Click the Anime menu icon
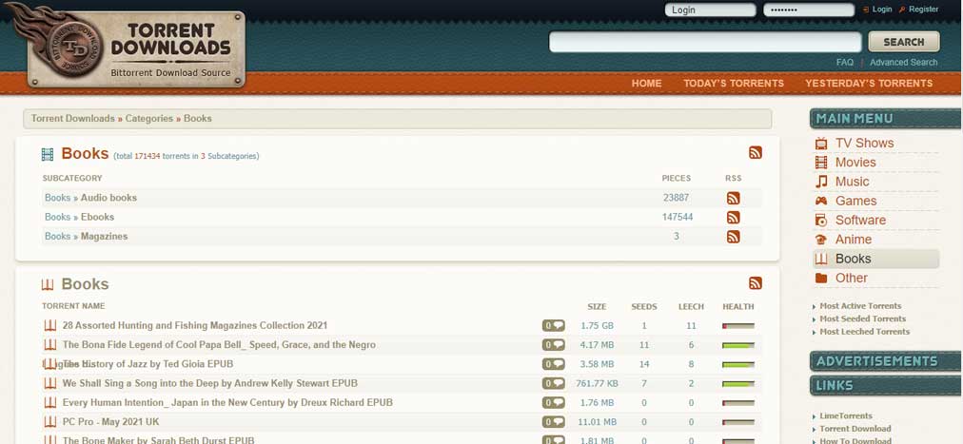This screenshot has width=963, height=444. pos(821,240)
